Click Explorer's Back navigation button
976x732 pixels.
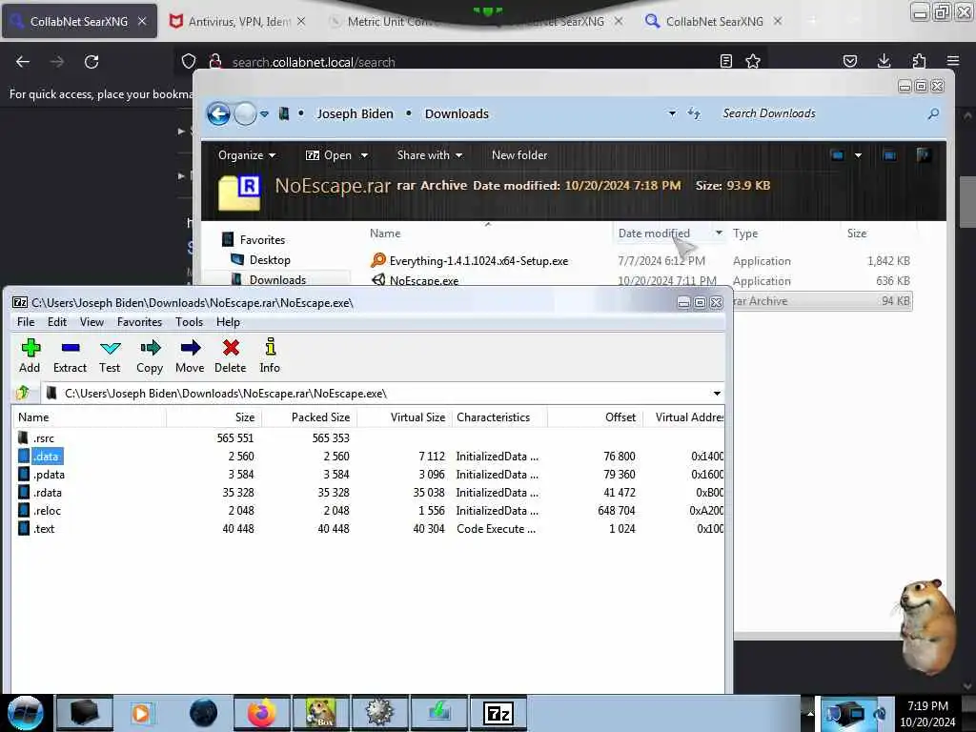click(x=218, y=114)
